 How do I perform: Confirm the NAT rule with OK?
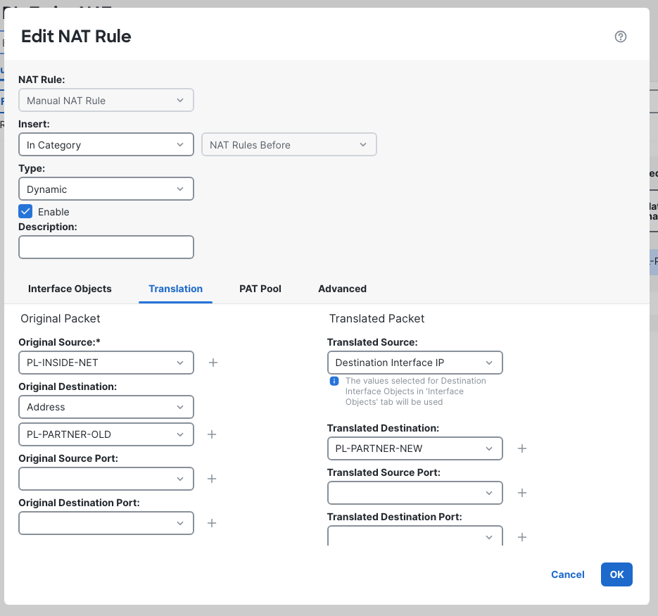616,574
